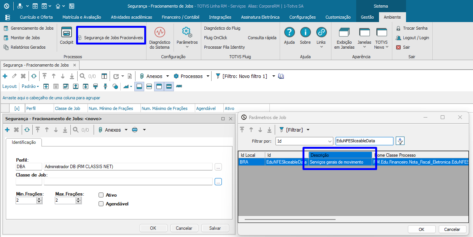Image resolution: width=473 pixels, height=237 pixels.
Task: Open Exibição em Janelas
Action: [x=344, y=38]
